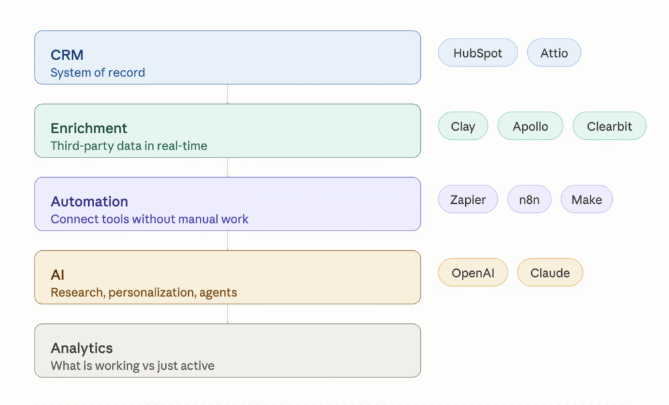Click the subtitle 'Connect tools without manual work'

(151, 219)
